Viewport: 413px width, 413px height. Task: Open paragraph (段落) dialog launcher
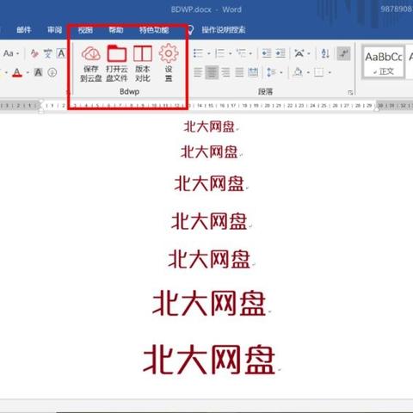(350, 92)
